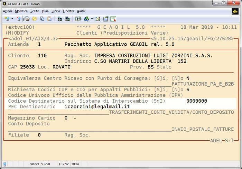The height and width of the screenshot is (169, 242).
Task: Click the Conto Deposito label
Action: (x=29, y=124)
